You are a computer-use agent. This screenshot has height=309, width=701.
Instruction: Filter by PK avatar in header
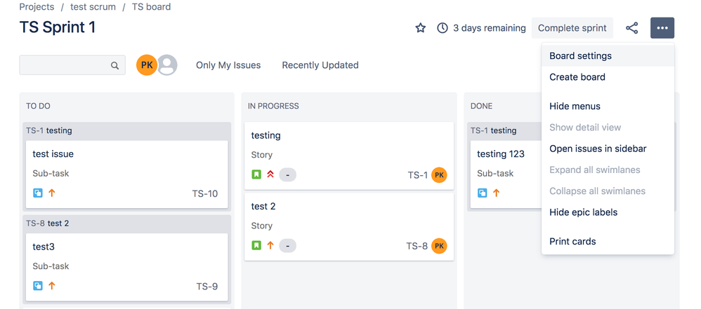pyautogui.click(x=147, y=65)
